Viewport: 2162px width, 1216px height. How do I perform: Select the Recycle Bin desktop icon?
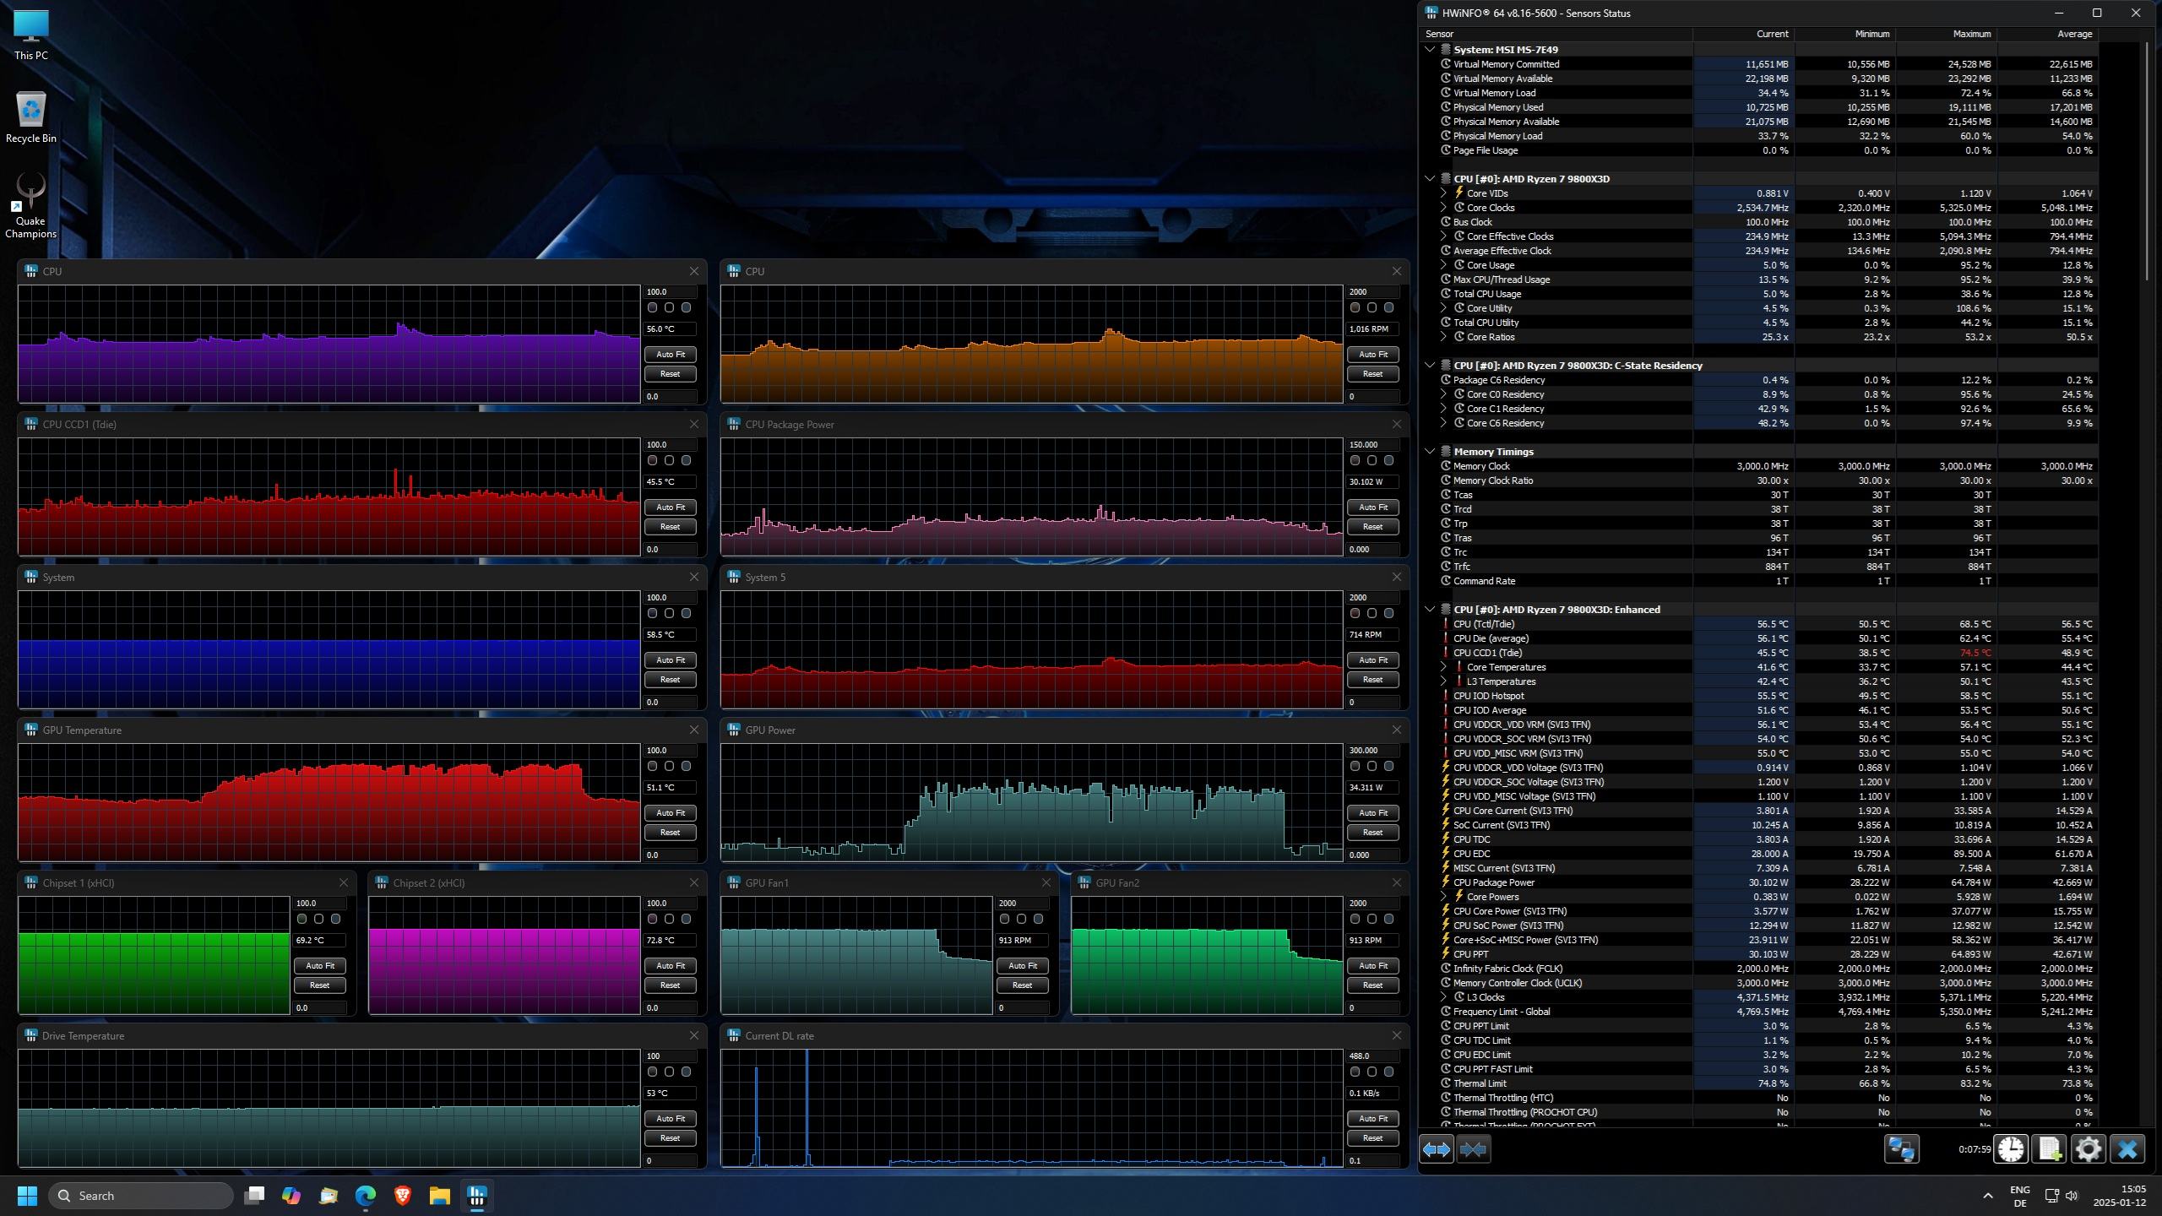coord(31,117)
